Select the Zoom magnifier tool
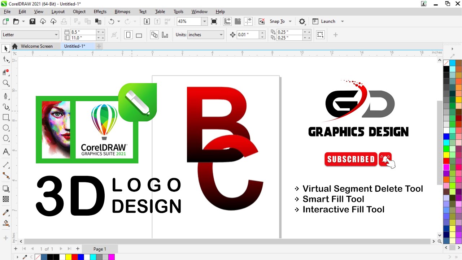Viewport: 462px width, 260px height. pos(6,83)
